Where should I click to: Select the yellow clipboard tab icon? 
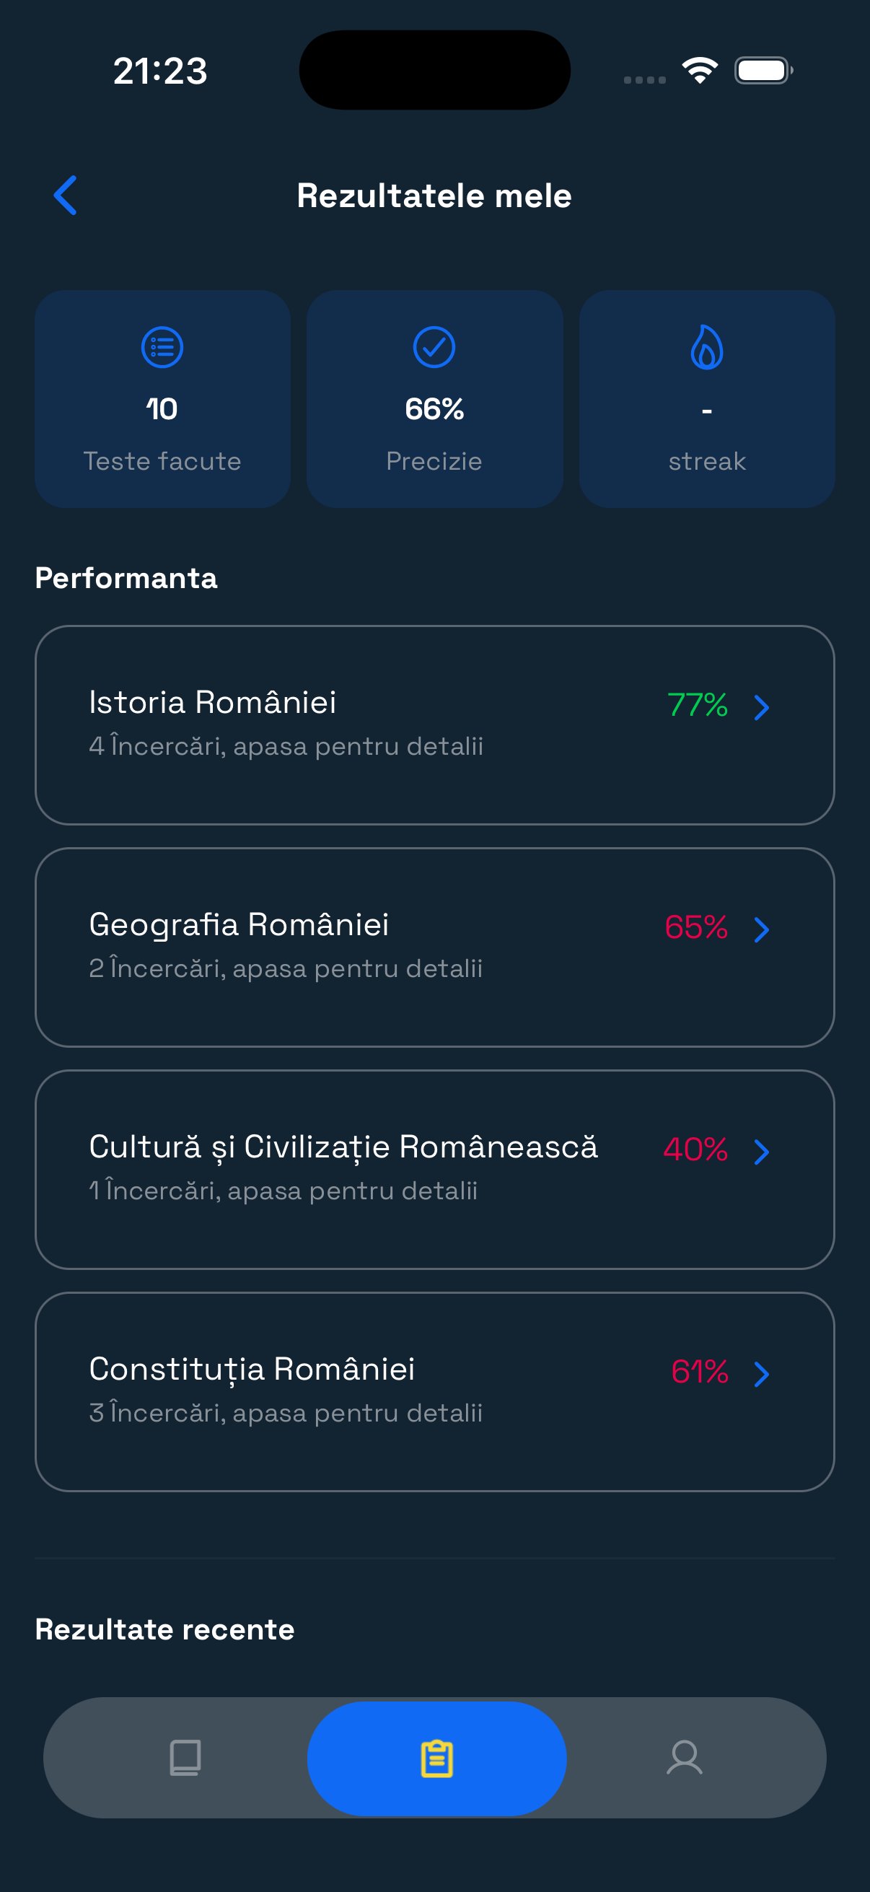coord(437,1759)
